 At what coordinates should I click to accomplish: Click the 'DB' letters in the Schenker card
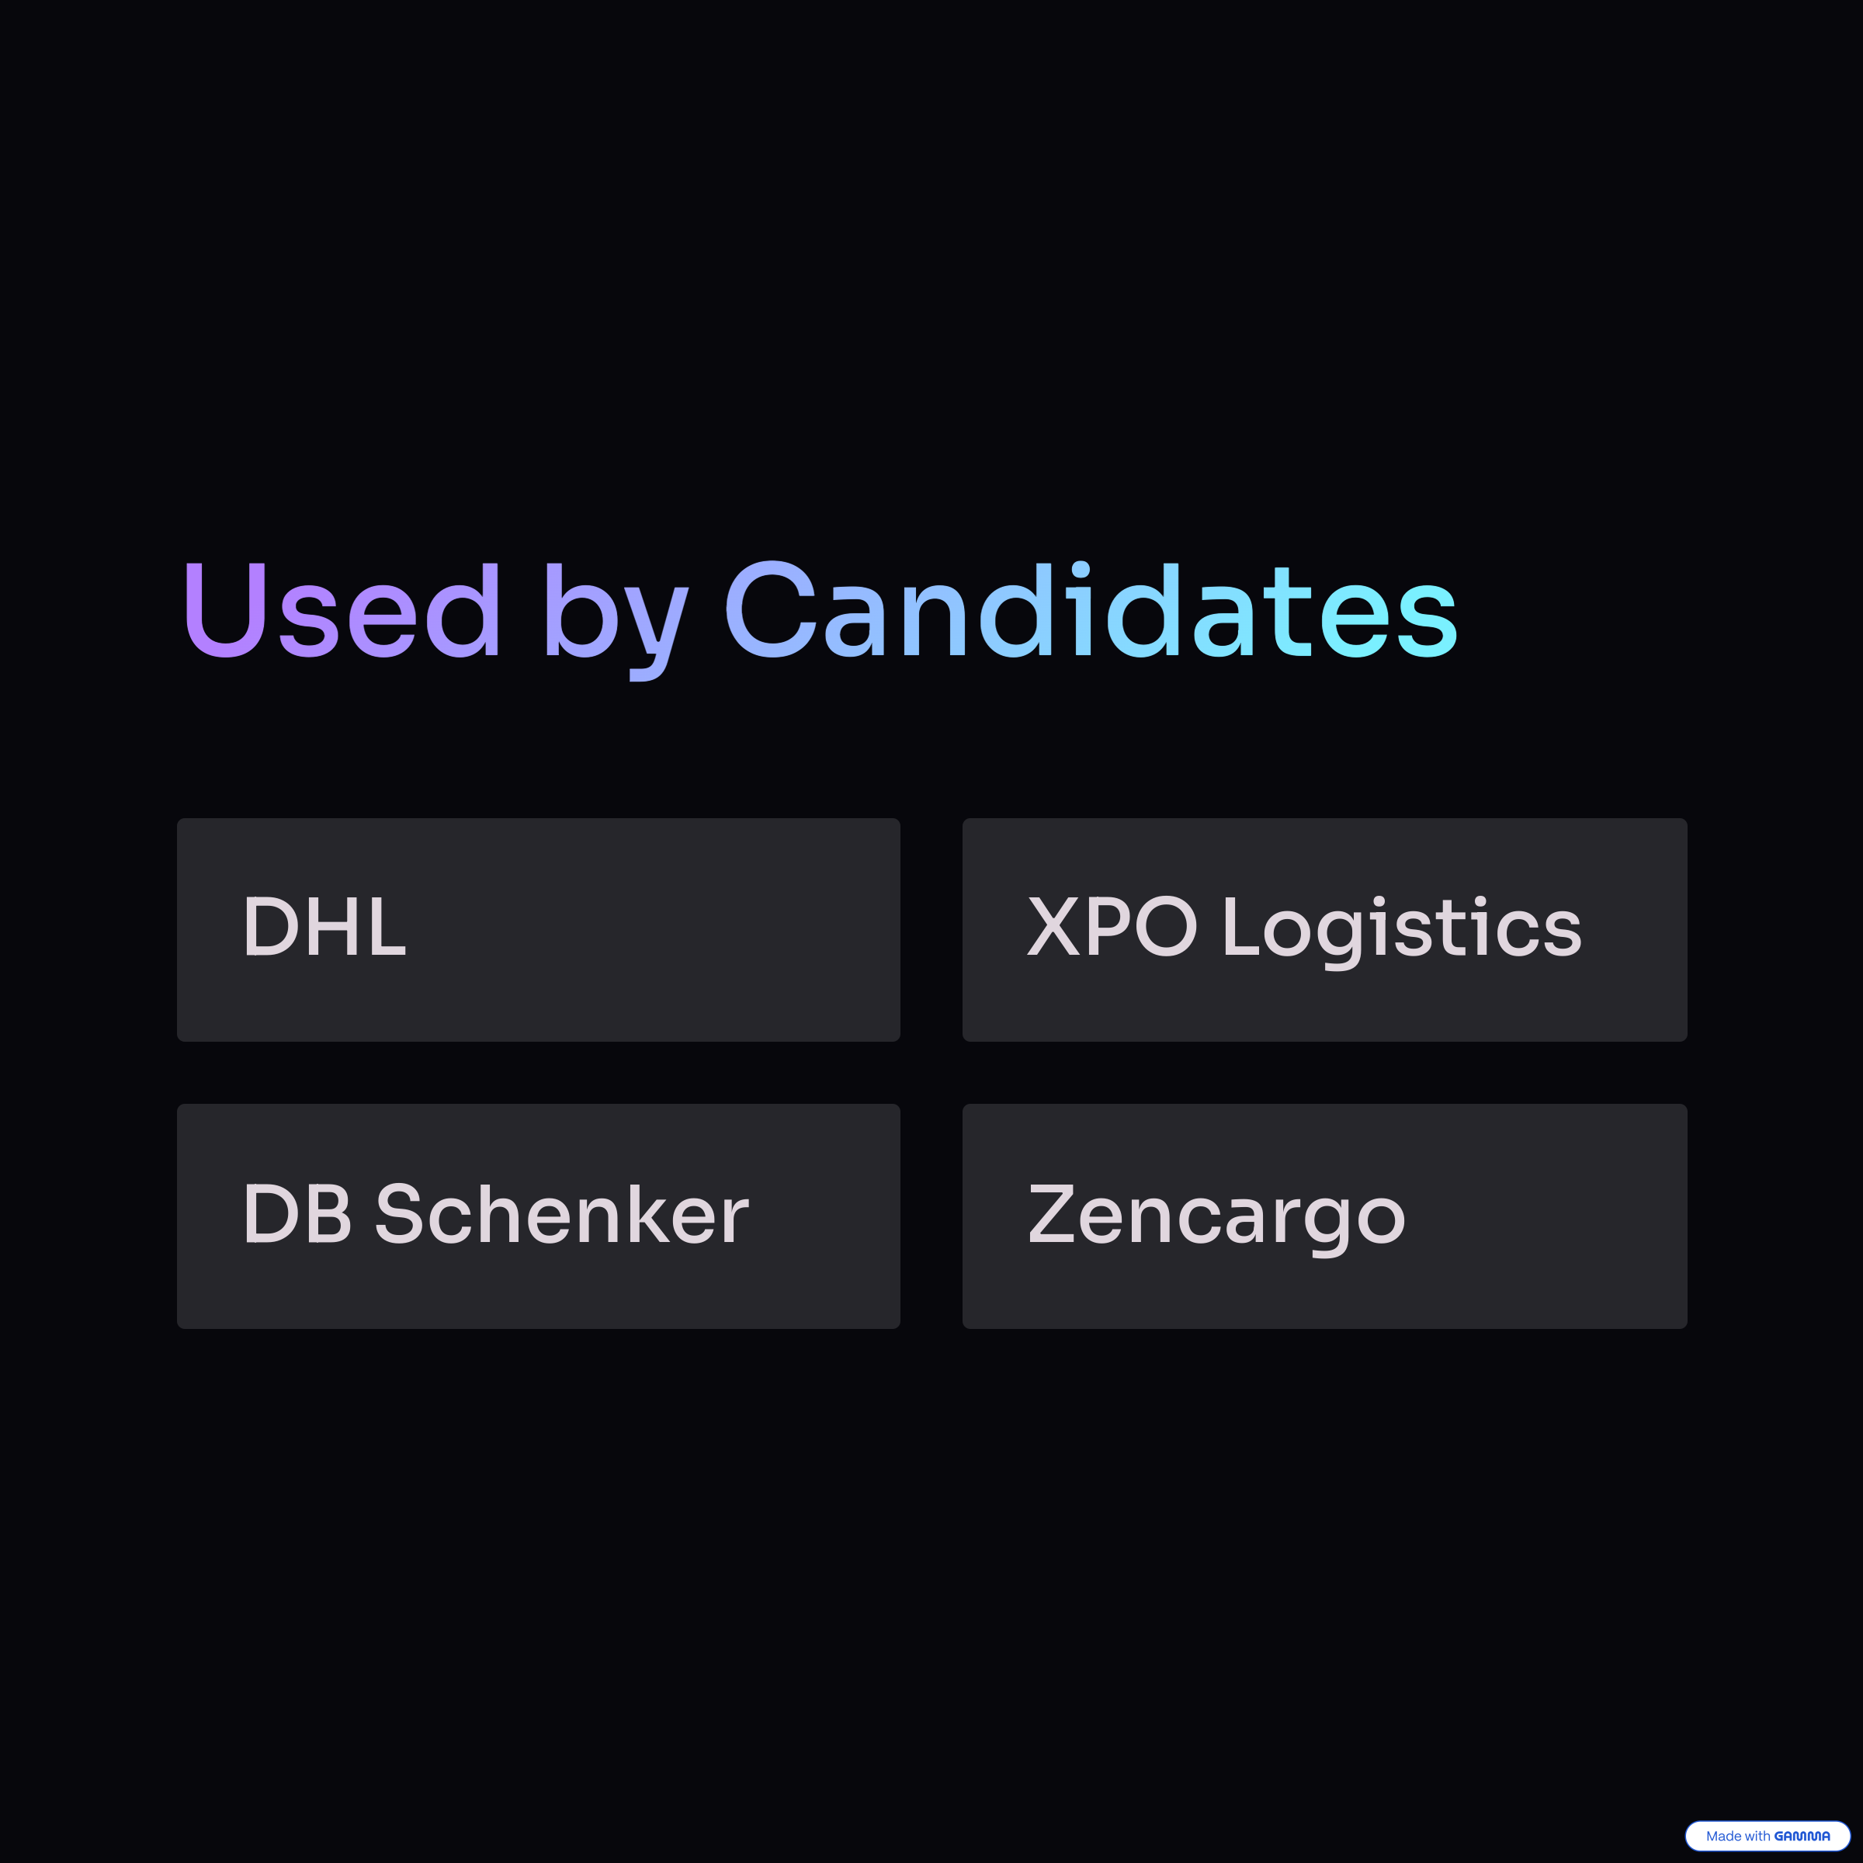click(x=298, y=1213)
